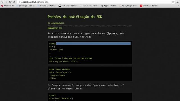Screen dimensions: 180x101
Task: Open the 'P/ arvore dir' bookmark
Action: [x=8, y=6]
